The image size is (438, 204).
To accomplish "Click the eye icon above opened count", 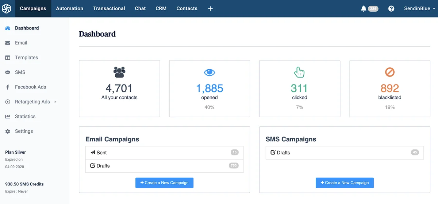I will [210, 72].
